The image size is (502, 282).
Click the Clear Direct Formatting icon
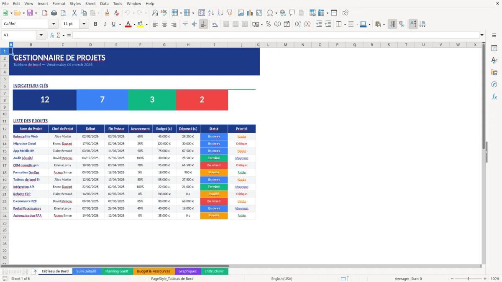[116, 13]
